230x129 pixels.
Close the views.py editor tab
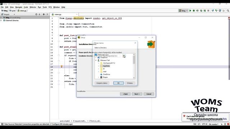(77, 14)
